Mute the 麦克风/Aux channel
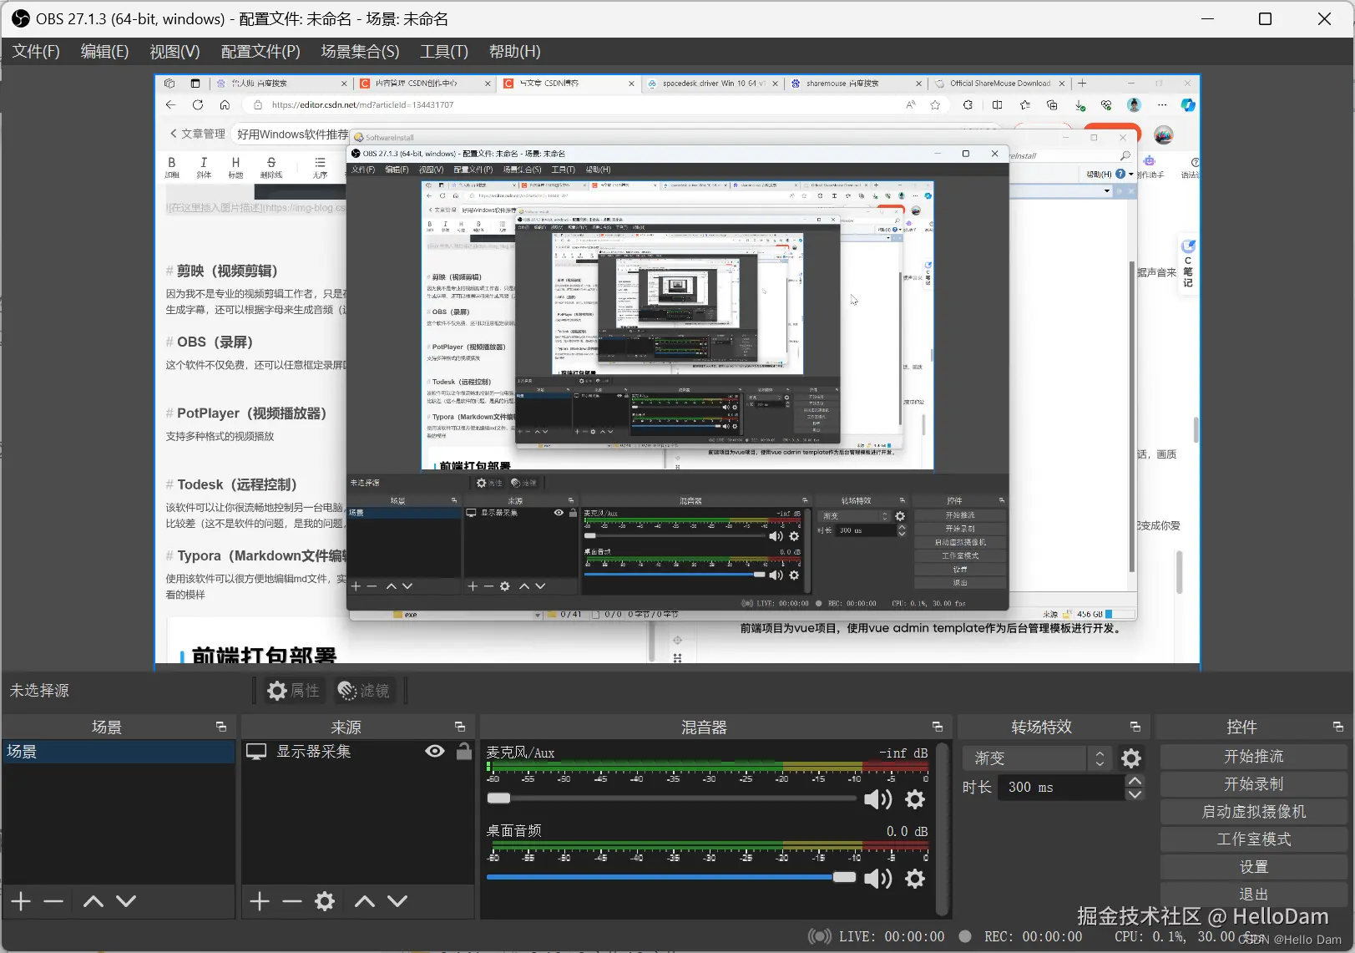The height and width of the screenshot is (953, 1355). [878, 799]
